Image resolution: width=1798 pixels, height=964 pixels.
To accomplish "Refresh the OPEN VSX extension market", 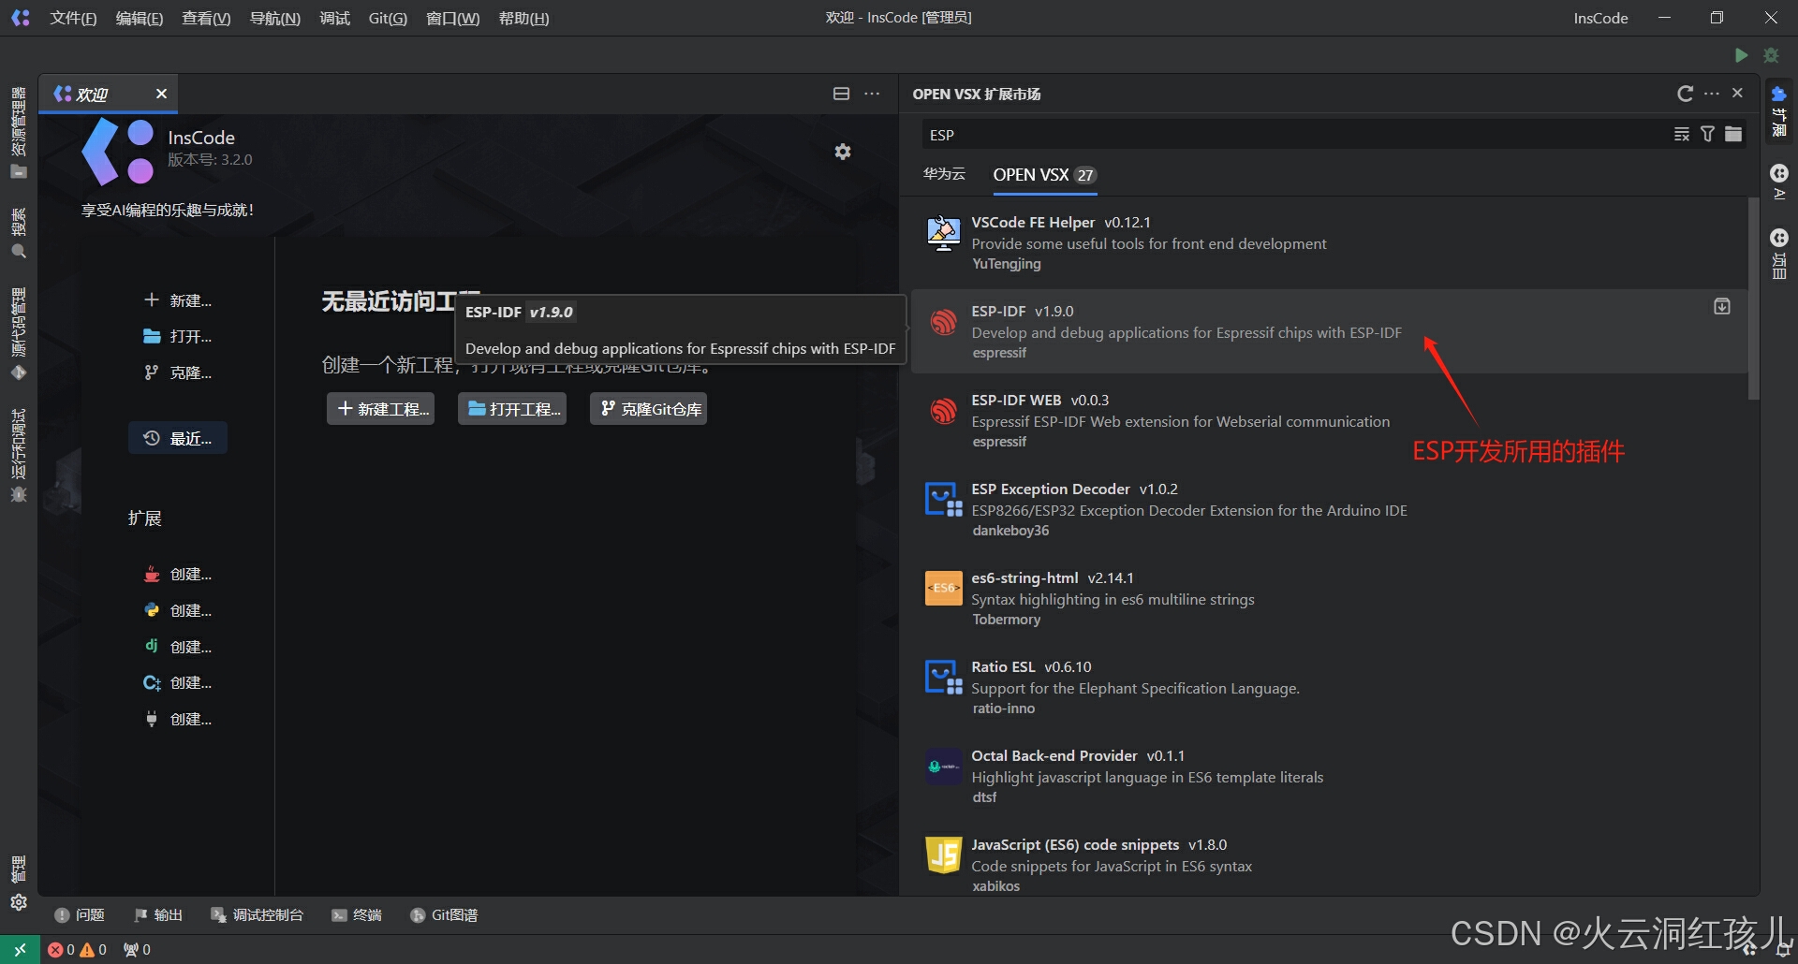I will (x=1685, y=94).
